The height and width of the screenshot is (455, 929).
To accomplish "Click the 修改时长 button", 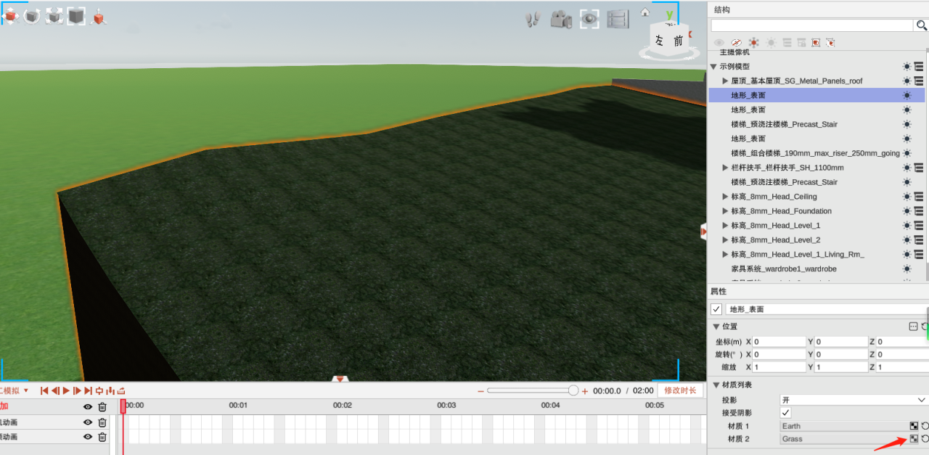I will (x=680, y=390).
